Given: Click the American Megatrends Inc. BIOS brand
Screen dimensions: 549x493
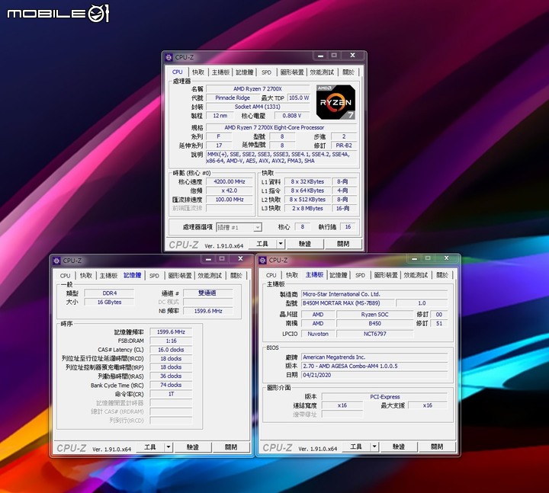Looking at the screenshot, I should click(374, 357).
